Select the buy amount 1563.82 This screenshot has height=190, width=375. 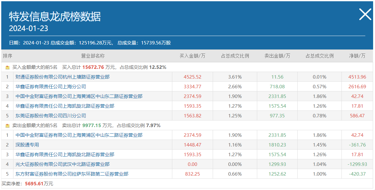point(193,116)
